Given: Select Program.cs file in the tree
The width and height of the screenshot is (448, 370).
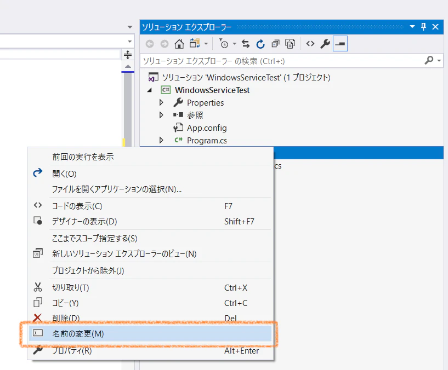Looking at the screenshot, I should [201, 140].
